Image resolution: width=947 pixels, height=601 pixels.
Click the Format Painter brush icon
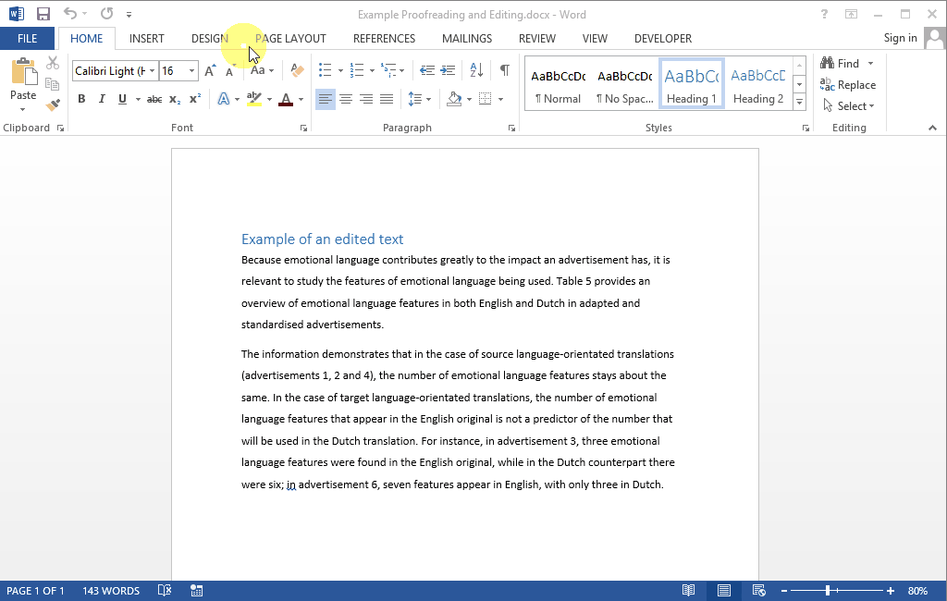point(53,104)
